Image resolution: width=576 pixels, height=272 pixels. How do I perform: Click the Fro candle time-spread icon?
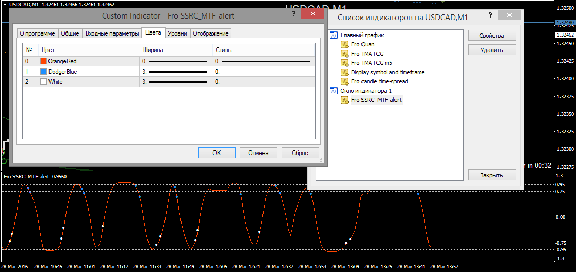point(344,81)
